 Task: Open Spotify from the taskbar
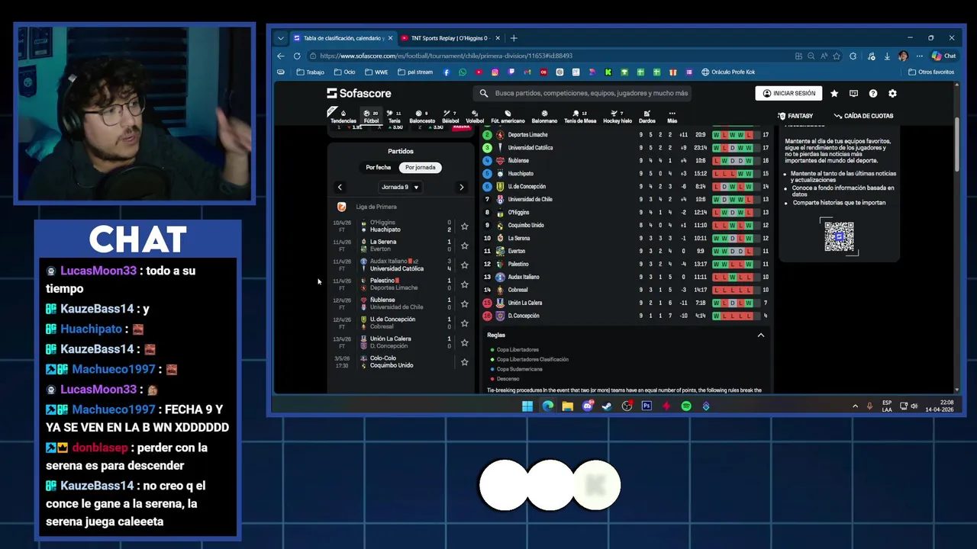click(x=686, y=406)
